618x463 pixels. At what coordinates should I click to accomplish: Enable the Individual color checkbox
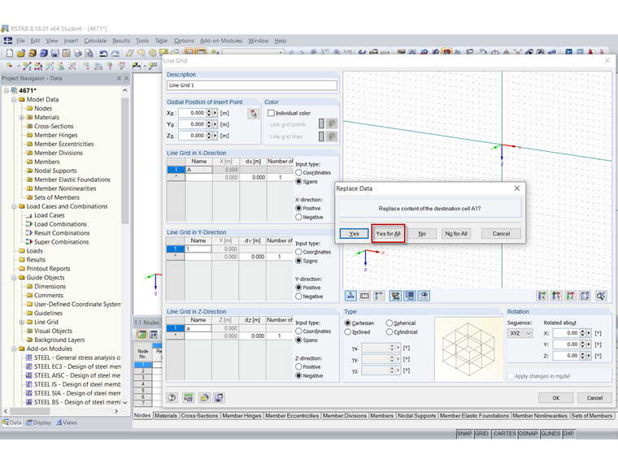click(271, 113)
